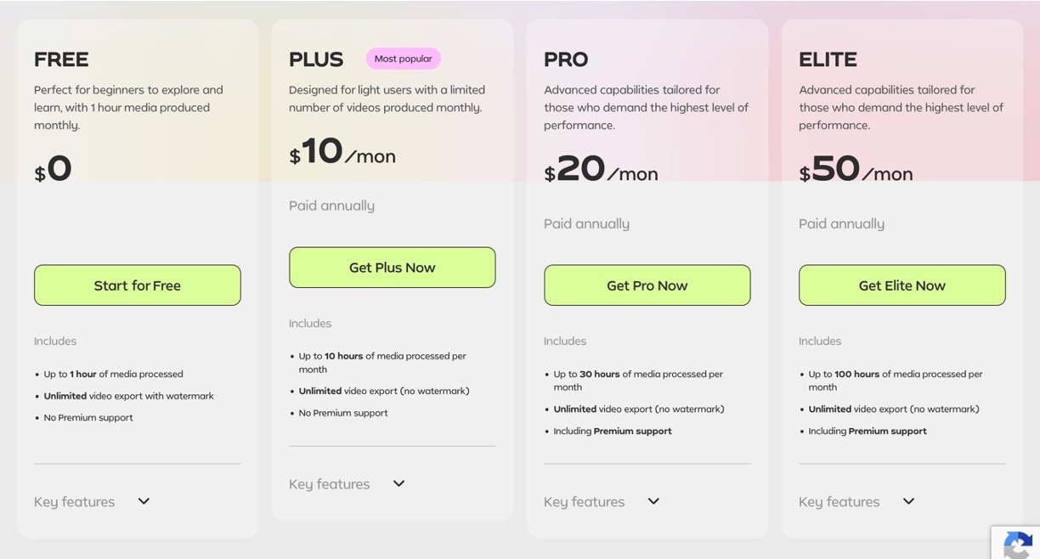Click the Most popular badge
The height and width of the screenshot is (559, 1040).
403,59
